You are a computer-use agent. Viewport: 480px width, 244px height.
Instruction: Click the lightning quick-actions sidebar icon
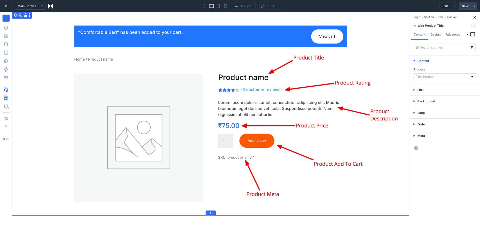6,69
